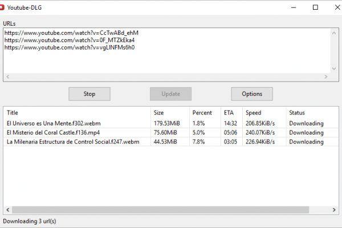Select the URL ending in vgLINFMs6h0
Viewport: 342px width, 228px height.
70,47
